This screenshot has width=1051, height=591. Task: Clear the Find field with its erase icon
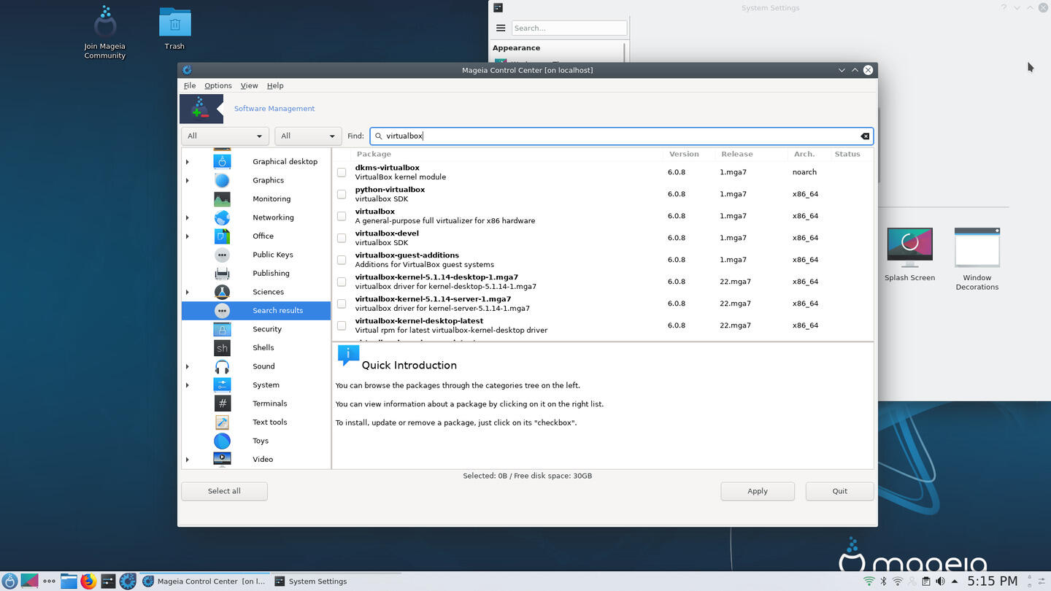(865, 136)
